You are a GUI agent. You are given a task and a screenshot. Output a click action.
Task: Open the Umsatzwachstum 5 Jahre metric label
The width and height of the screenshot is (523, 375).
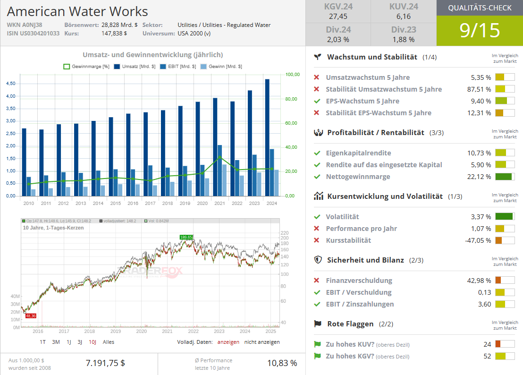pos(368,77)
